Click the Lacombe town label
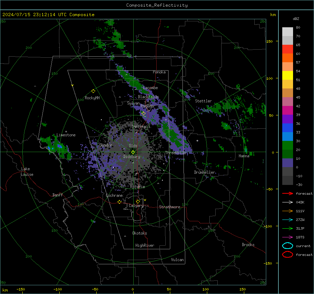Screen dimensions: 314x294 (150, 88)
